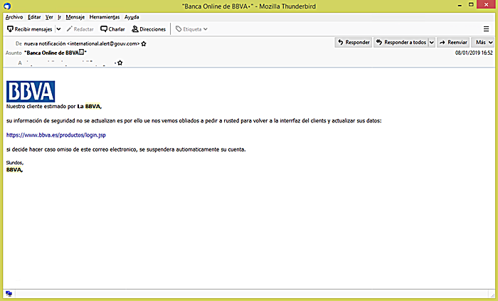Click Responder a todos button

click(401, 42)
